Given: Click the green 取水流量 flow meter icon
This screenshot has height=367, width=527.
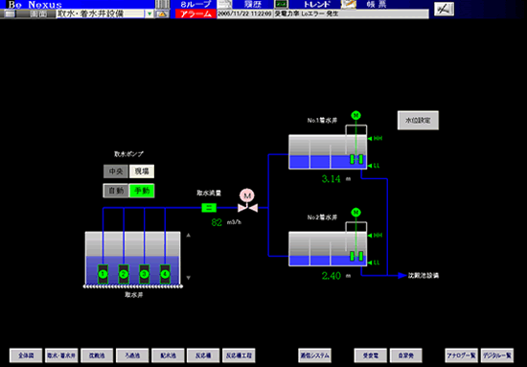Looking at the screenshot, I should (x=209, y=208).
